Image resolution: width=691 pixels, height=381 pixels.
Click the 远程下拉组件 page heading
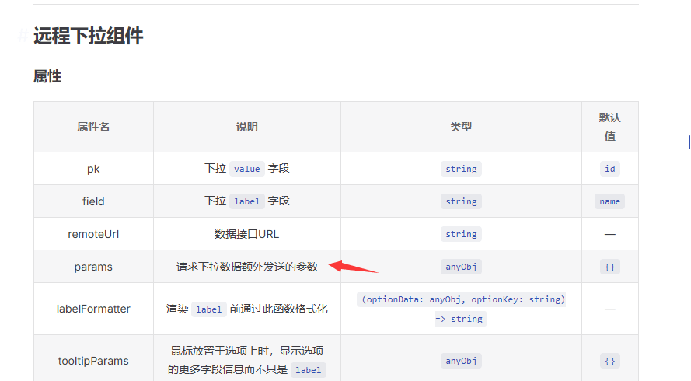tap(88, 36)
